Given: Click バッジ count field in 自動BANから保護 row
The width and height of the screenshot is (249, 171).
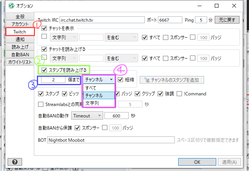Looking at the screenshot, I should 115,128.
